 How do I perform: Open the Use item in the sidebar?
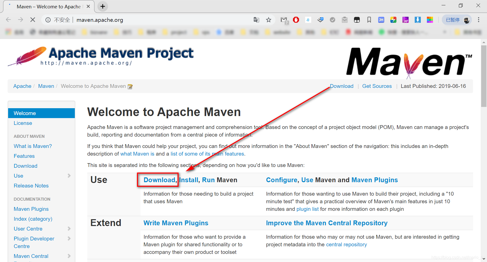pyautogui.click(x=19, y=176)
